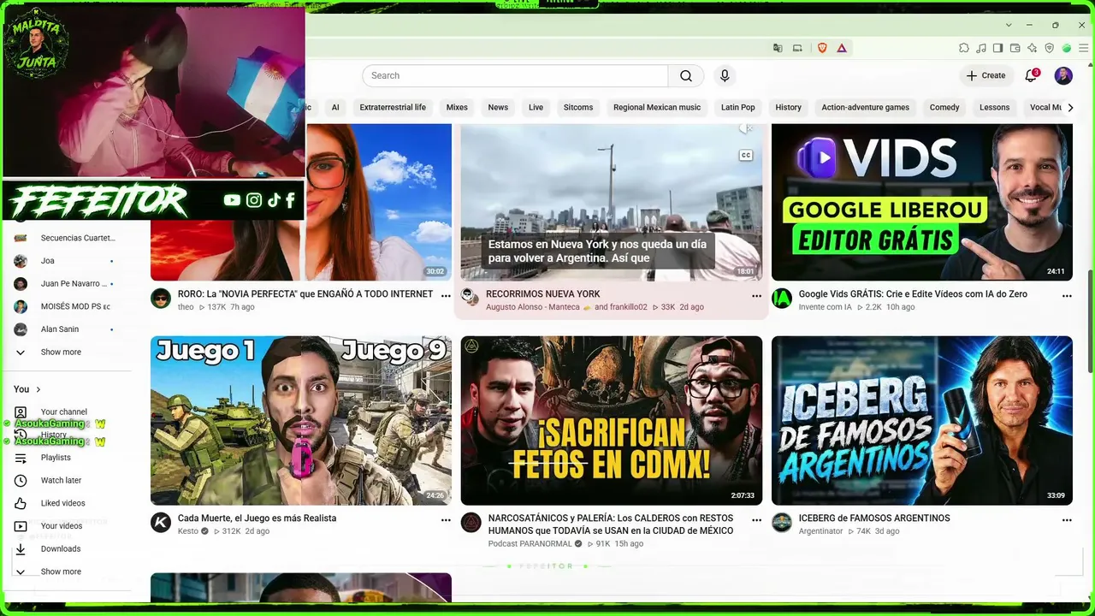Open the Google Vids video thumbnail
The height and width of the screenshot is (616, 1095).
coord(922,202)
